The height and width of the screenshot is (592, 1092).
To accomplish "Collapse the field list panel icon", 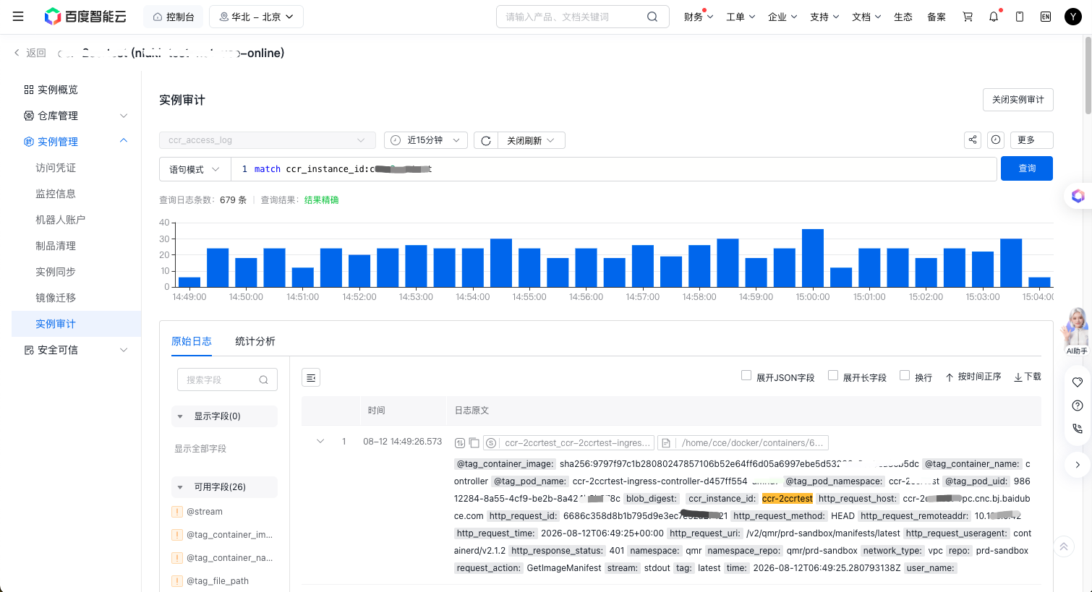I will click(x=311, y=377).
